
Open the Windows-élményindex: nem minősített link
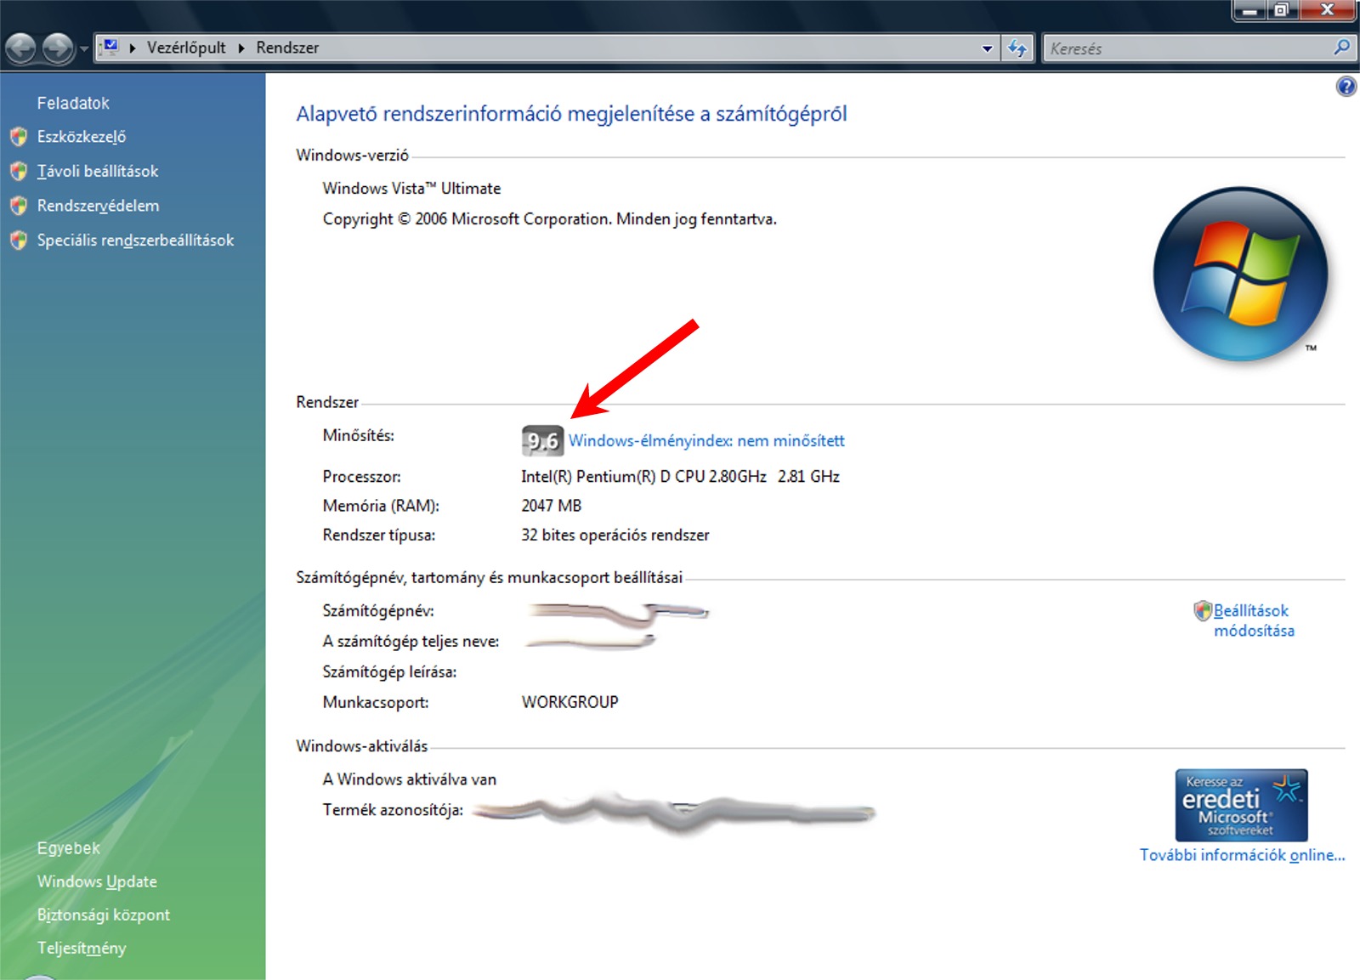(706, 440)
